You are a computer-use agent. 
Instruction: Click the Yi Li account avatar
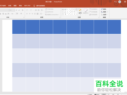(120, 2)
